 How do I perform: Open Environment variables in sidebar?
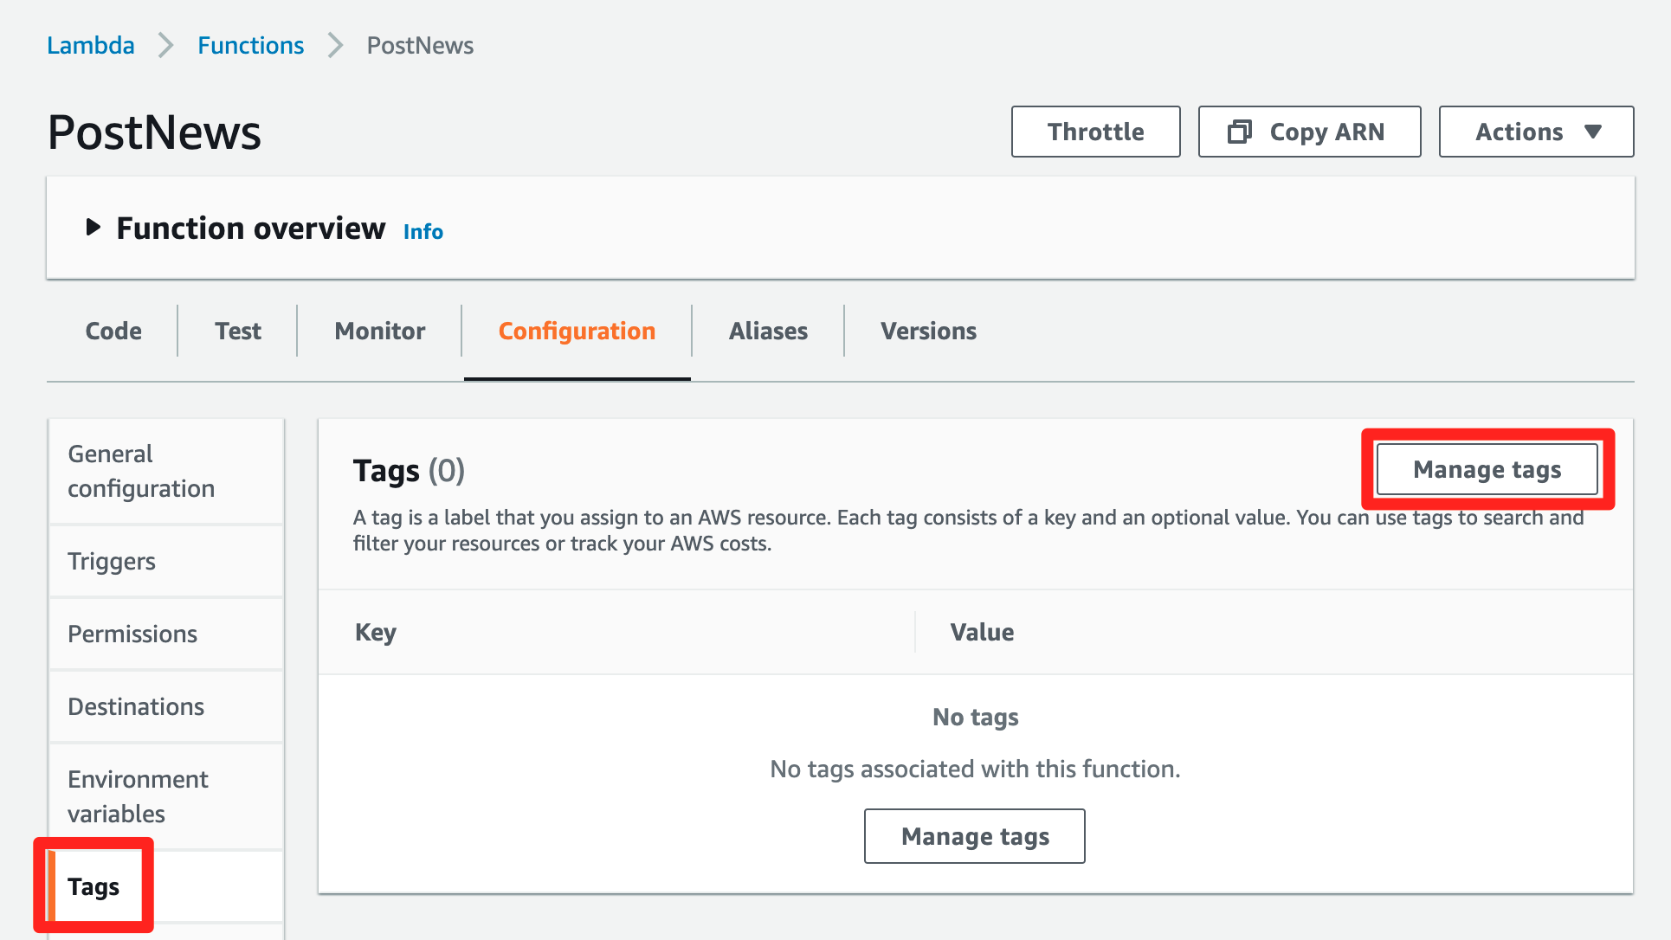(166, 796)
